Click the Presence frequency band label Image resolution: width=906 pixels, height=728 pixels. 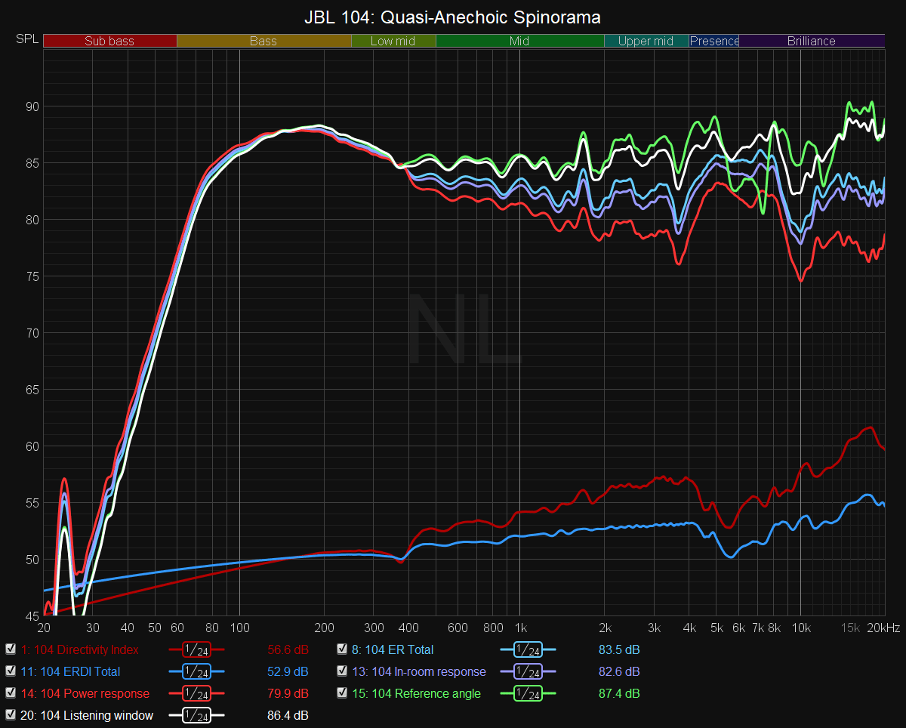coord(714,41)
